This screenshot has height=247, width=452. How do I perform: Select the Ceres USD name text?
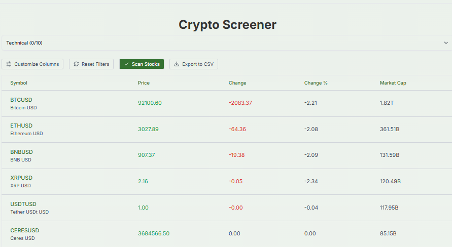click(22, 238)
